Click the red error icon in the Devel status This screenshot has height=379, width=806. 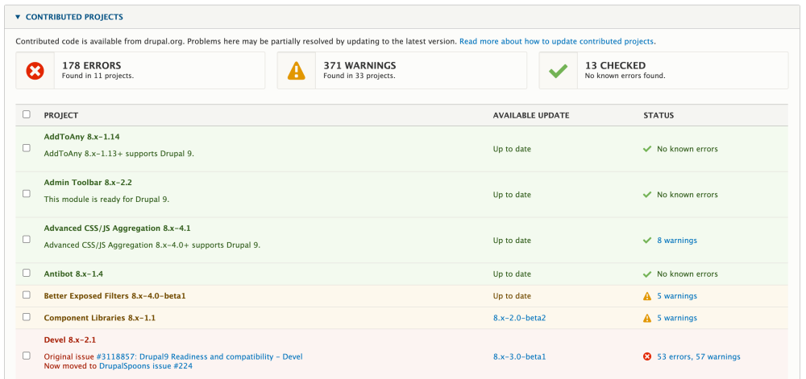tap(647, 356)
